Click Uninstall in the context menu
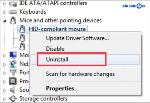 (57, 59)
